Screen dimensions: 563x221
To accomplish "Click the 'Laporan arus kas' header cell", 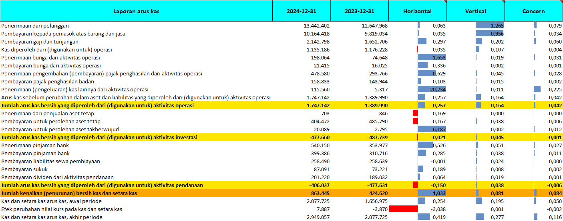I will point(136,11).
